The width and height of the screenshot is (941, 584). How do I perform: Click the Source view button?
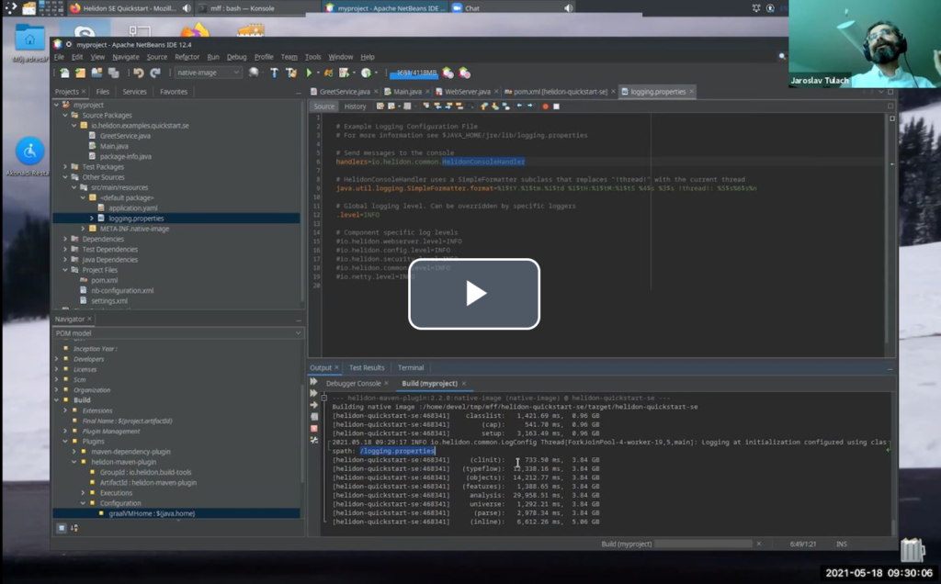(324, 107)
